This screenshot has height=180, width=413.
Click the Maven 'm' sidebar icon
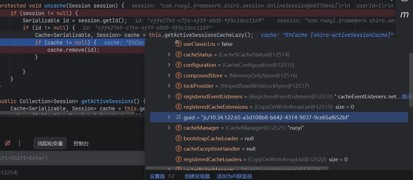(405, 15)
